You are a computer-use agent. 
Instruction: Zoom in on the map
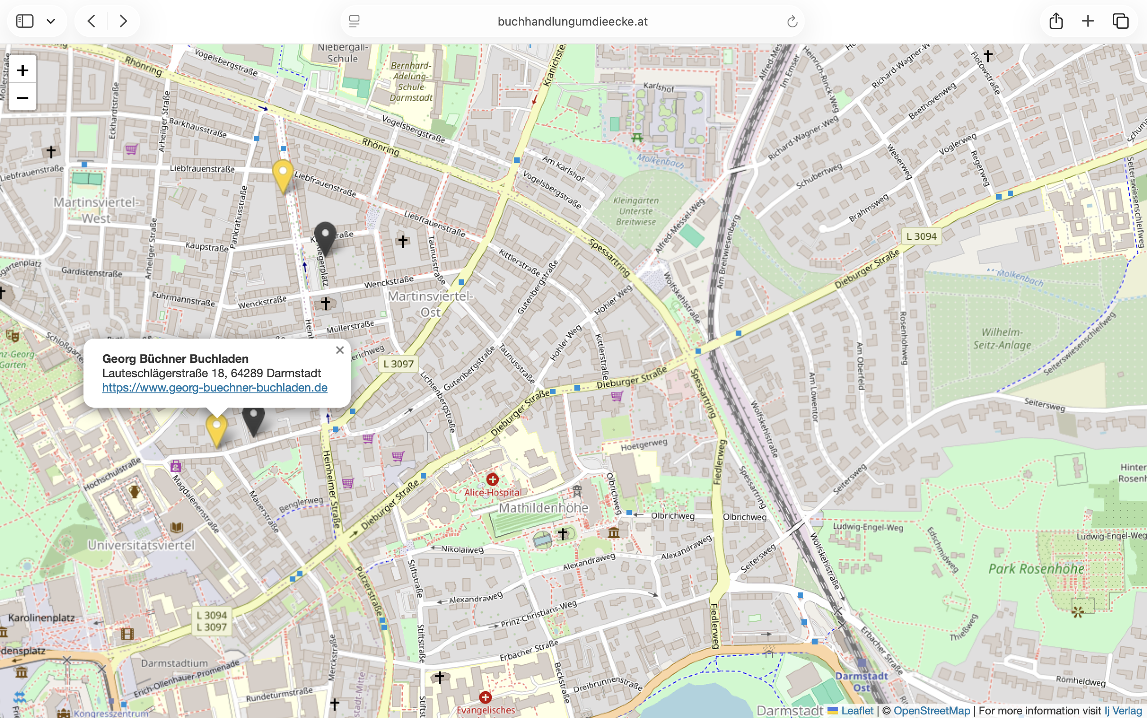pyautogui.click(x=22, y=70)
